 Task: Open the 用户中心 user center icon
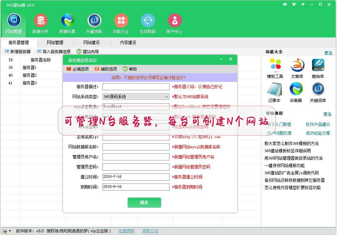[175, 23]
